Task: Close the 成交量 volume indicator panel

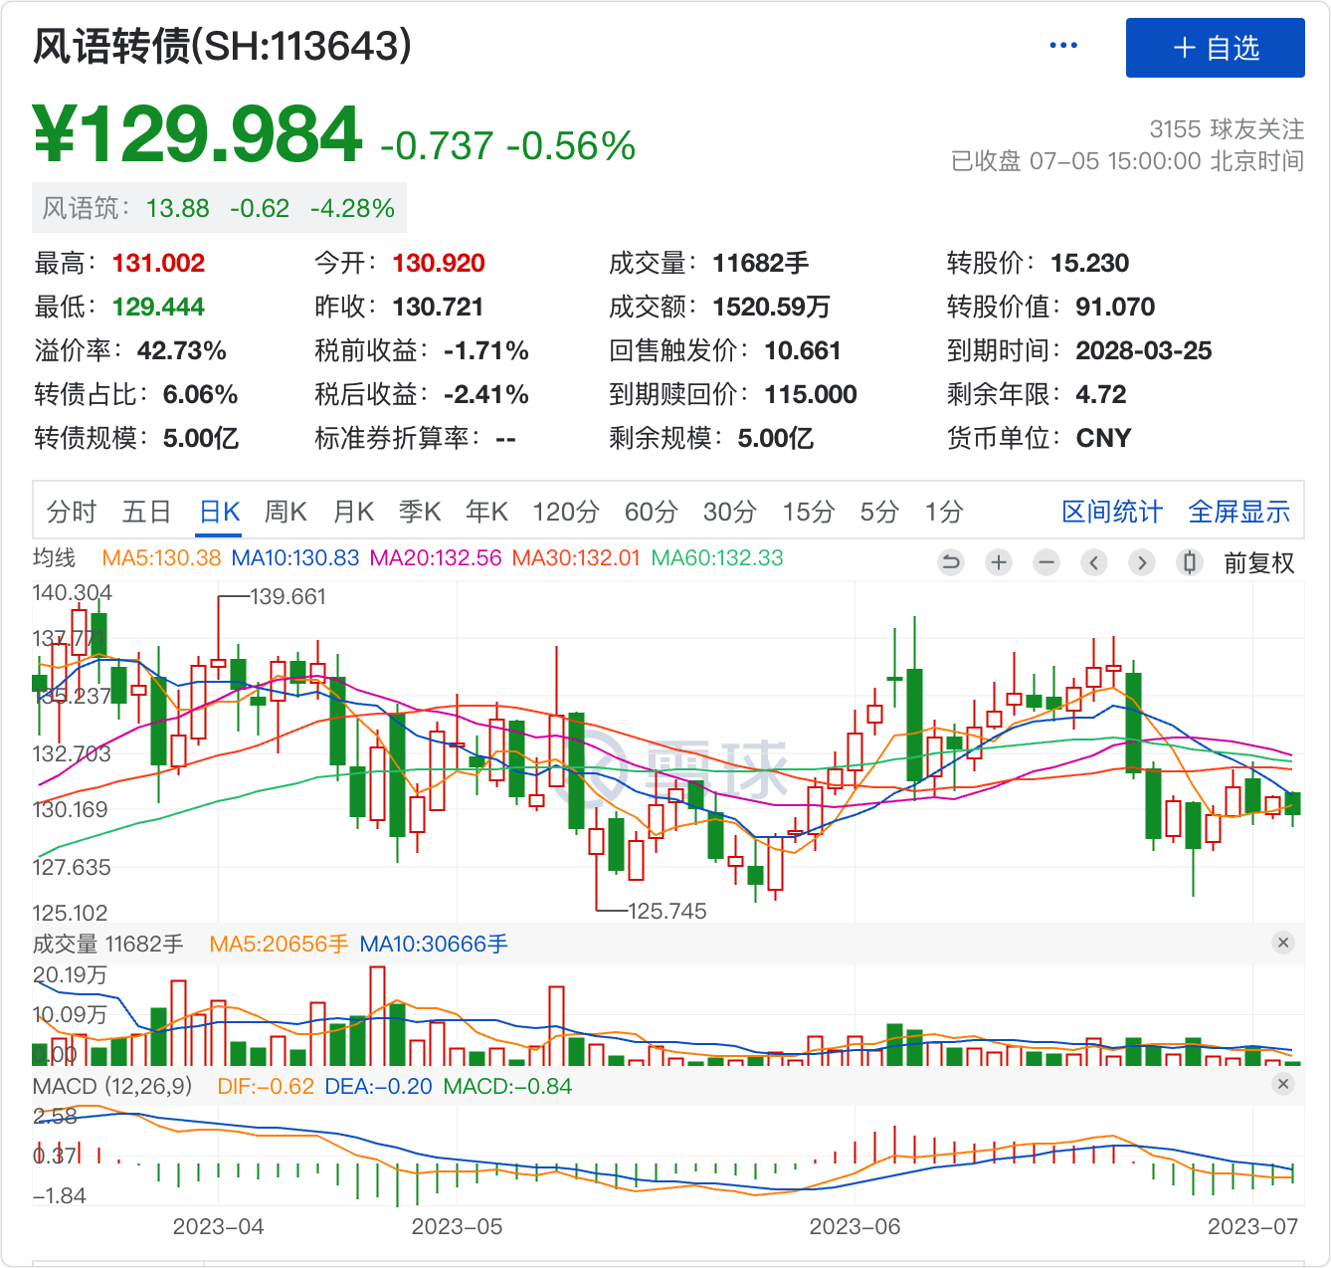Action: click(x=1283, y=943)
